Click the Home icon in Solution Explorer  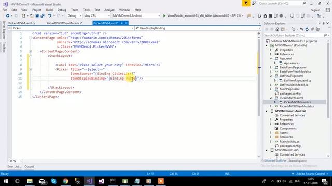(277, 29)
